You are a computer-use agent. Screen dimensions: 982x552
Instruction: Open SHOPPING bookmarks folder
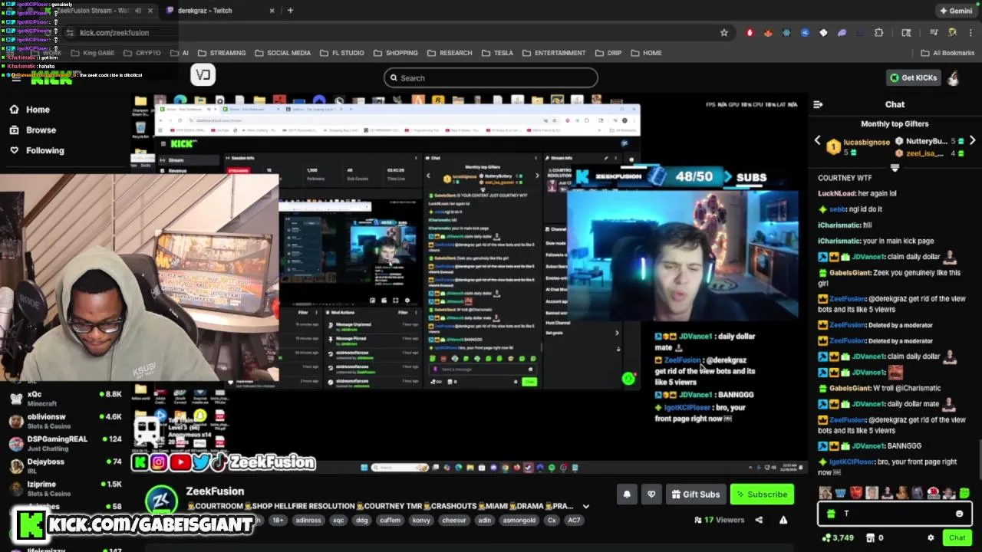point(396,53)
